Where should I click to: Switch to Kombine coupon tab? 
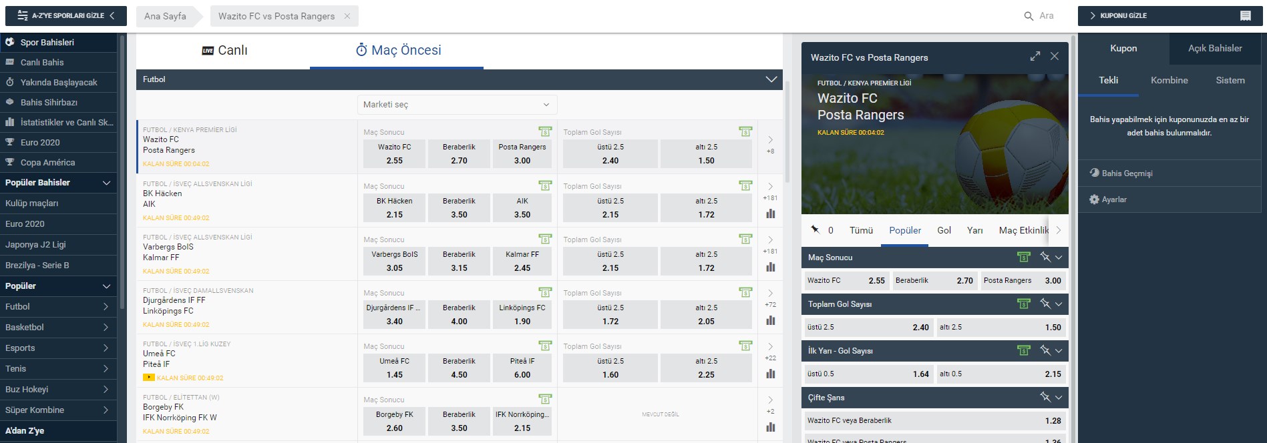click(1169, 80)
